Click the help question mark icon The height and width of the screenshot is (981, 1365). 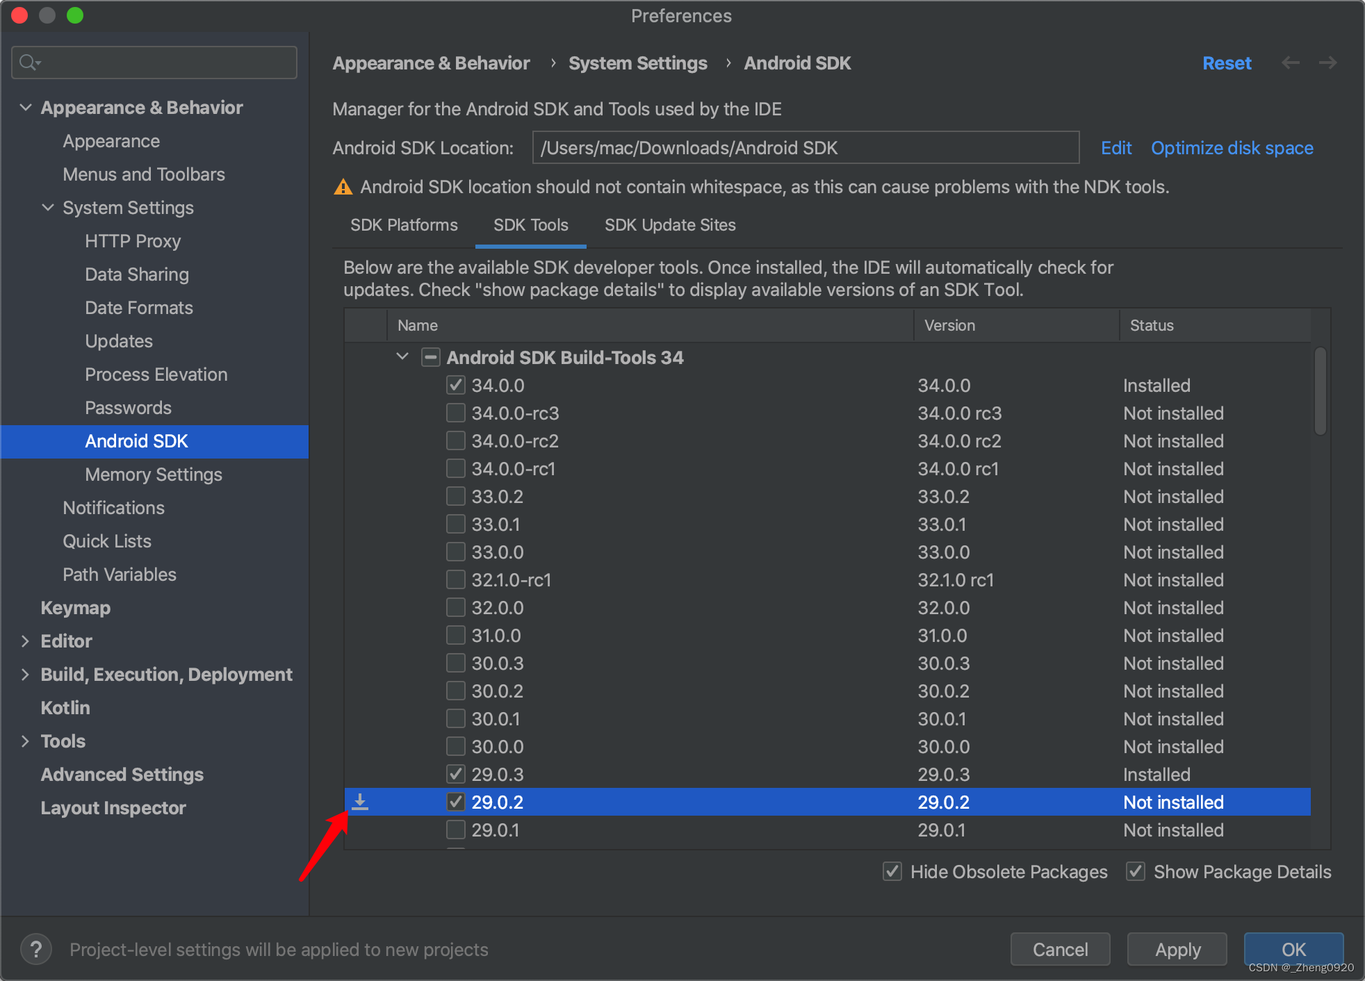36,949
